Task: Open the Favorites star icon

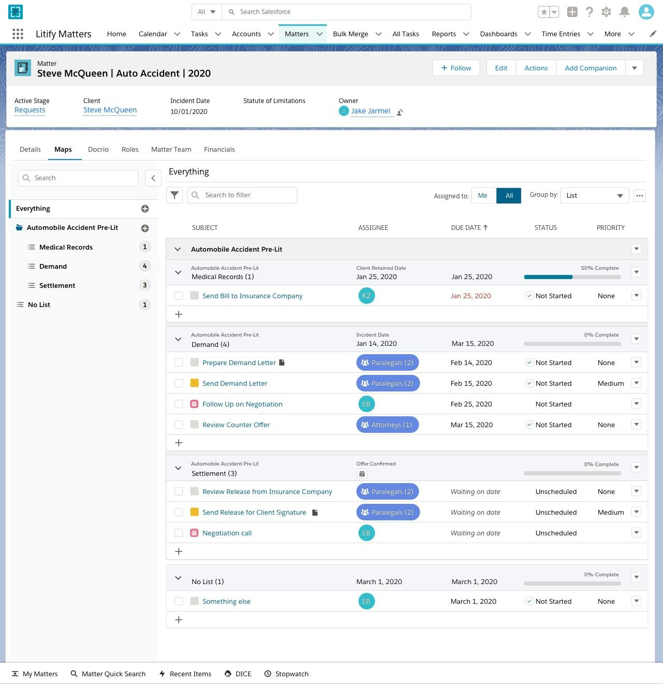Action: (x=544, y=12)
